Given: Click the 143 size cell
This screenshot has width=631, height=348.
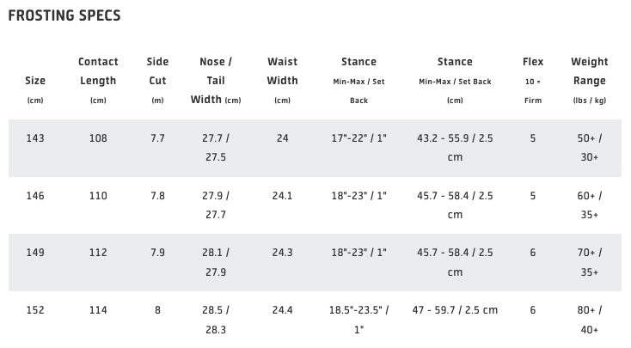Looking at the screenshot, I should 35,138.
